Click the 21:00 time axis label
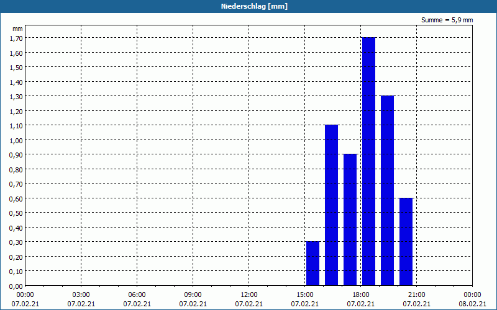 pyautogui.click(x=416, y=295)
